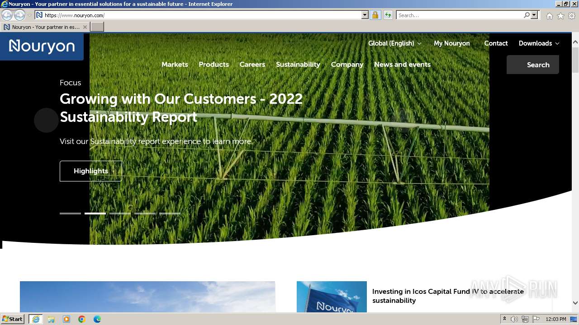Open My Nouryon link
This screenshot has width=579, height=325.
tap(451, 43)
